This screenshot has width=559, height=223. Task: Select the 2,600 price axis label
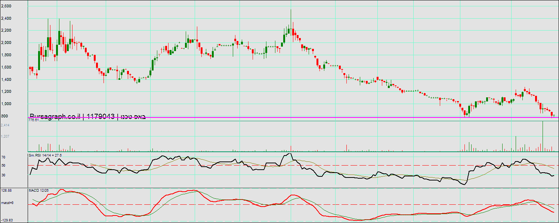pyautogui.click(x=6, y=6)
